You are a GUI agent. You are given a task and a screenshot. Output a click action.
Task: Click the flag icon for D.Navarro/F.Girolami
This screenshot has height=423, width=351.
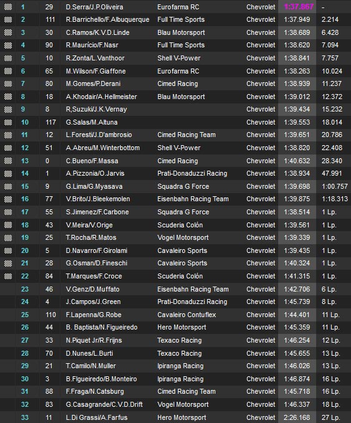8,250
